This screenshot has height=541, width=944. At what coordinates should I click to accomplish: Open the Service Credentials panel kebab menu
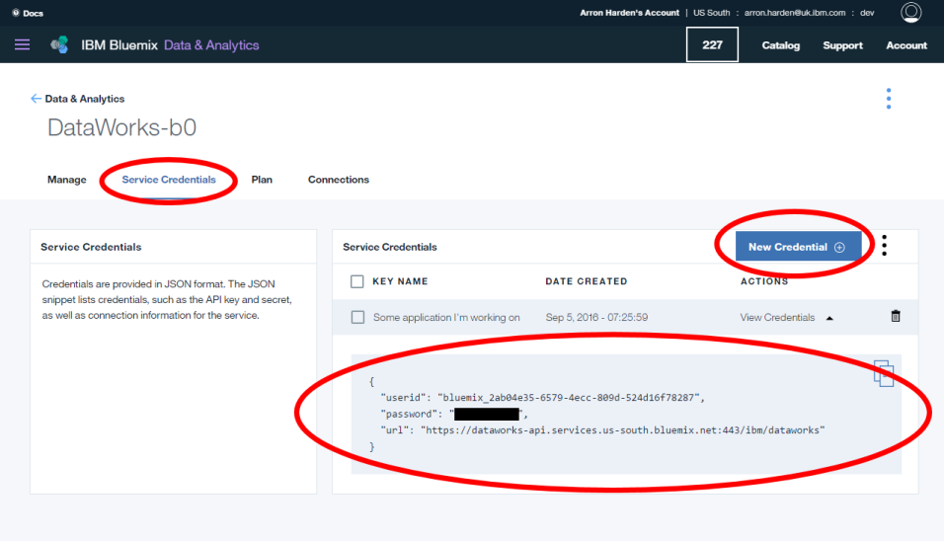(885, 246)
